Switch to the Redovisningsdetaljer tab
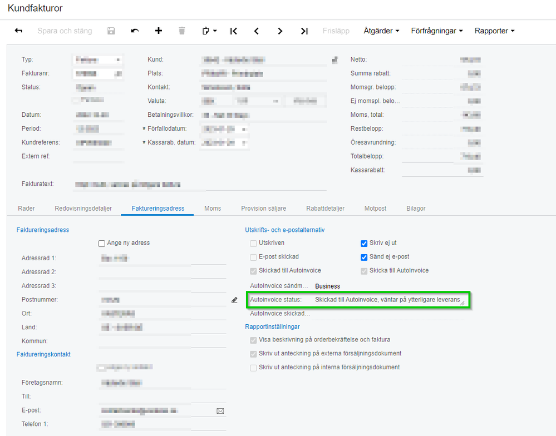The height and width of the screenshot is (436, 556). point(83,208)
